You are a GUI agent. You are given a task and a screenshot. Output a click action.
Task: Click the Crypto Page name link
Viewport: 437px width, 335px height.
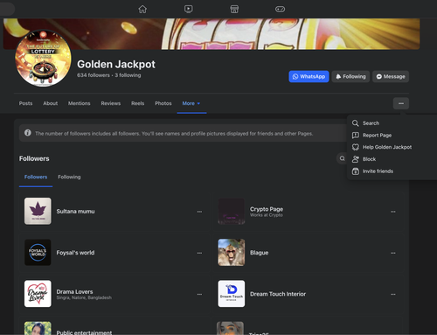click(267, 209)
